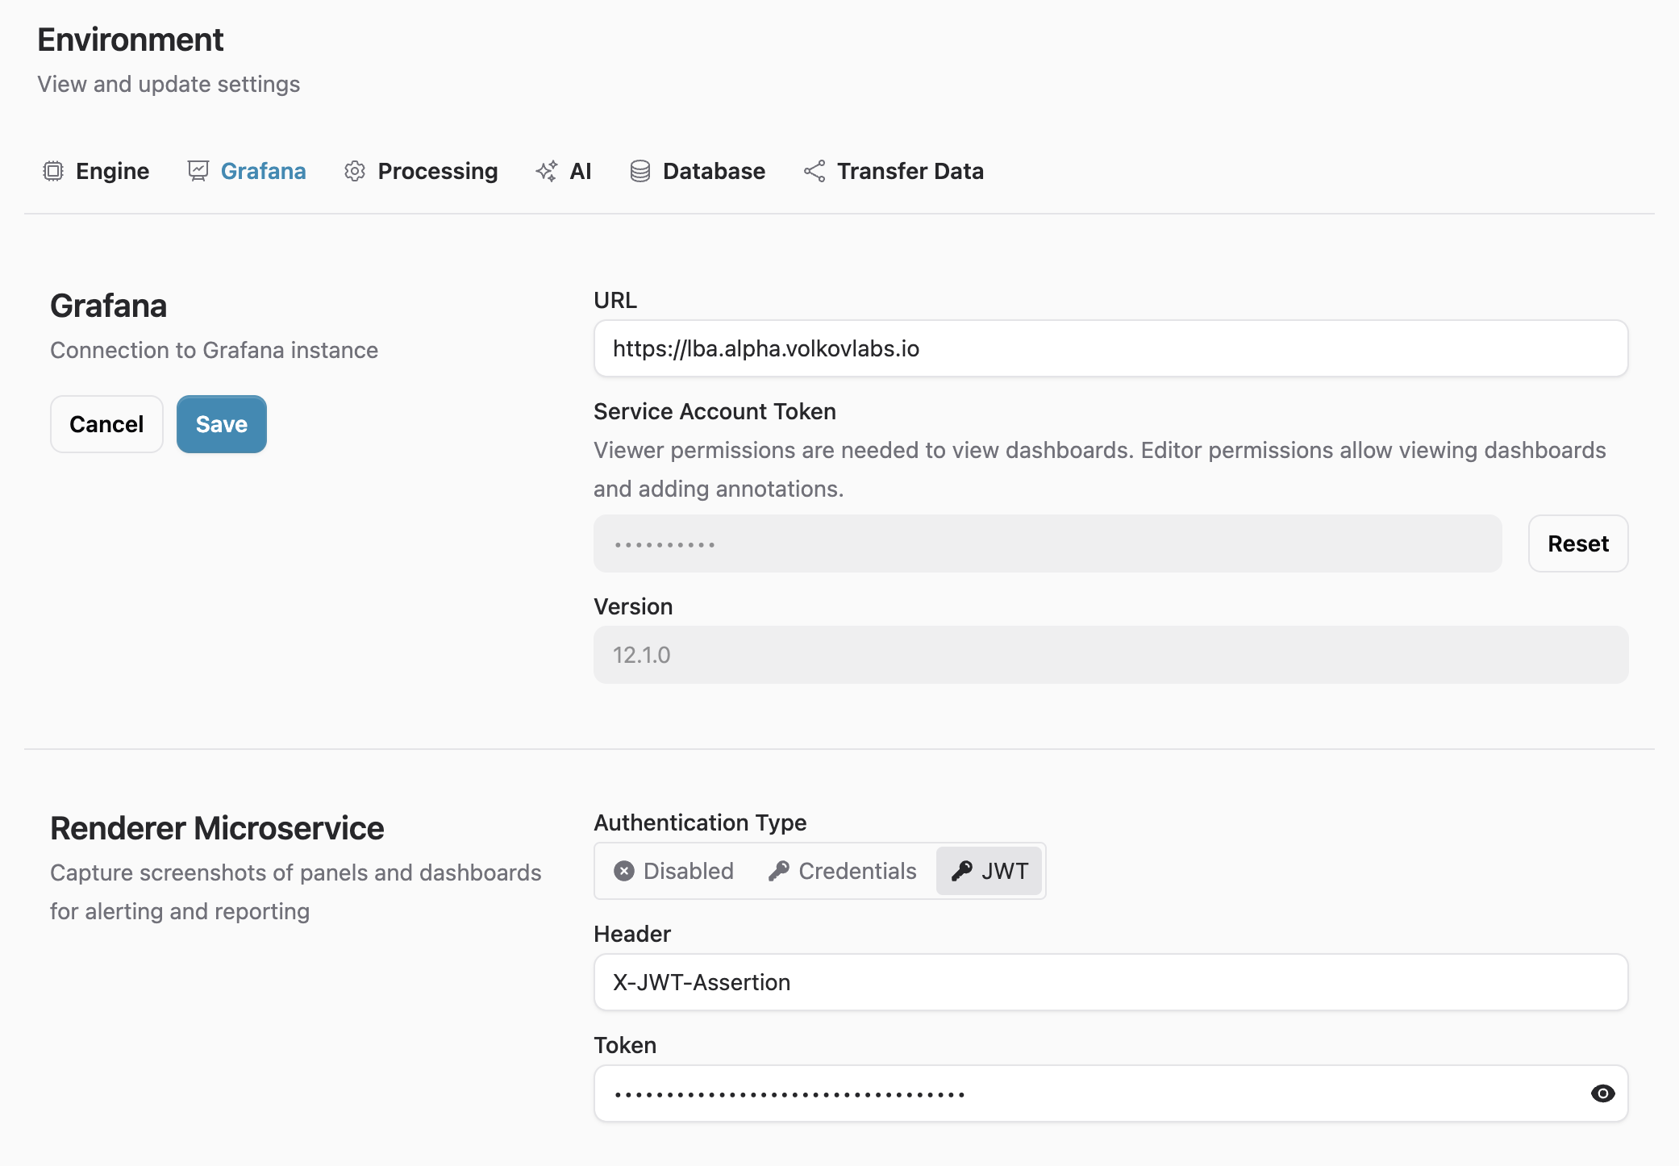This screenshot has height=1166, width=1679.
Task: Click into the renderer Token field
Action: point(1111,1093)
